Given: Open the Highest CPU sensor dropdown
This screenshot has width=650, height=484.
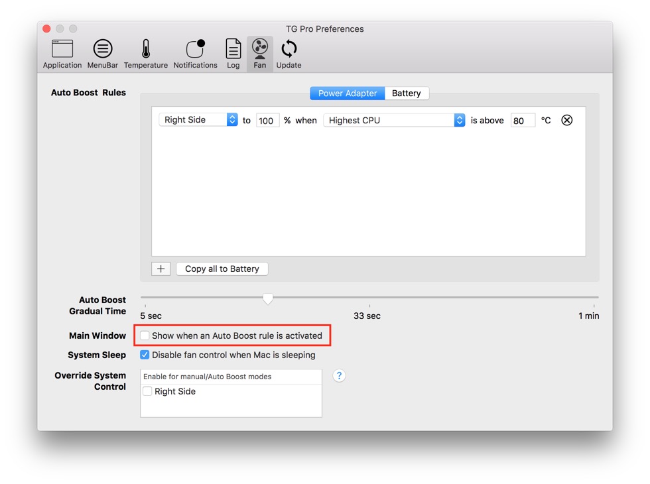Looking at the screenshot, I should coord(394,120).
